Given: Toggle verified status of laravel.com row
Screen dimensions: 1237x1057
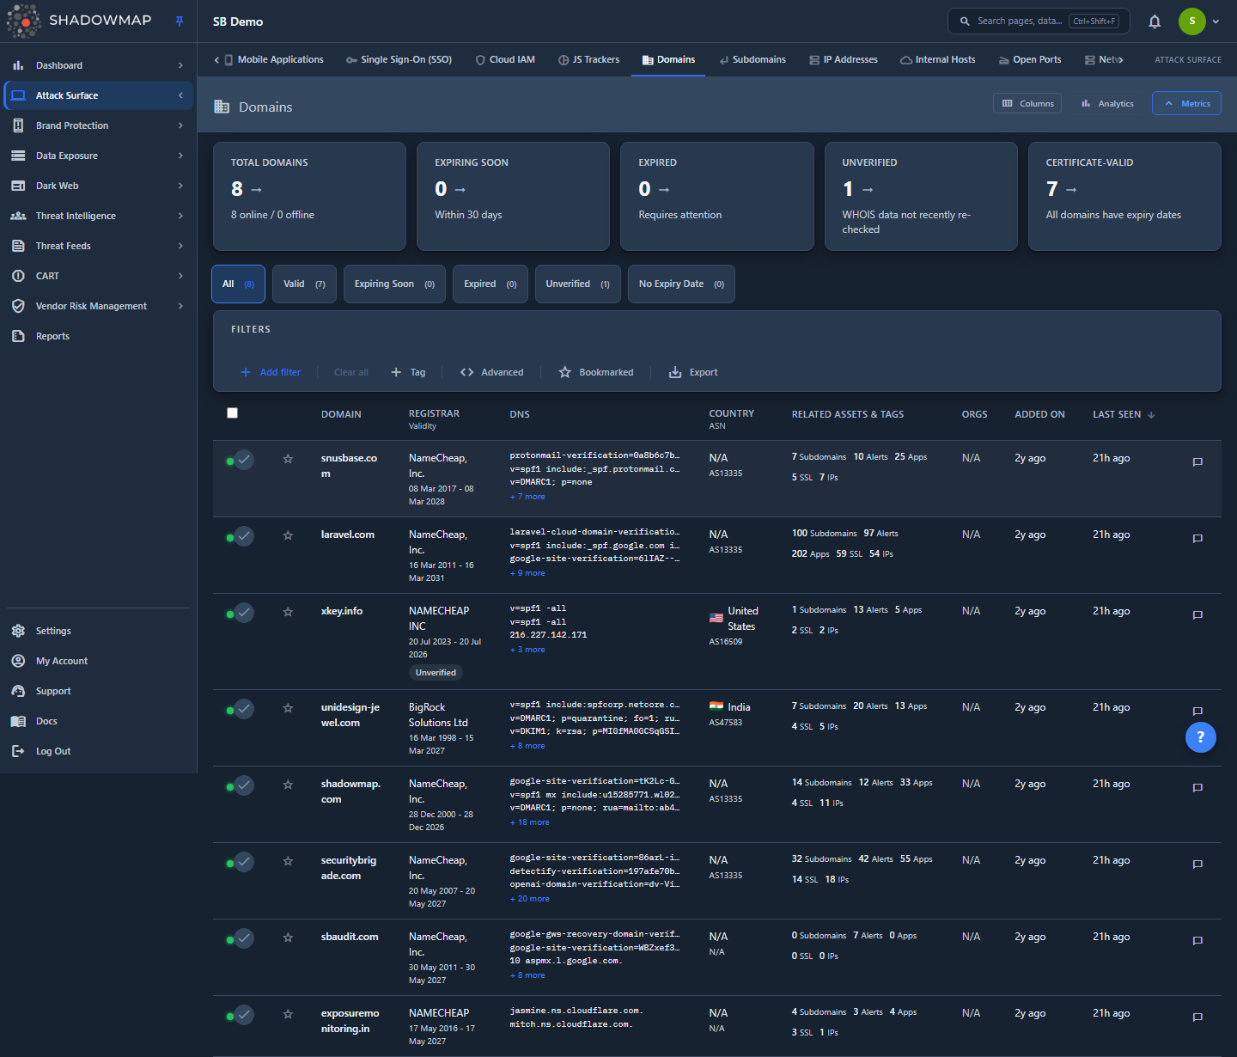Looking at the screenshot, I should pyautogui.click(x=244, y=536).
